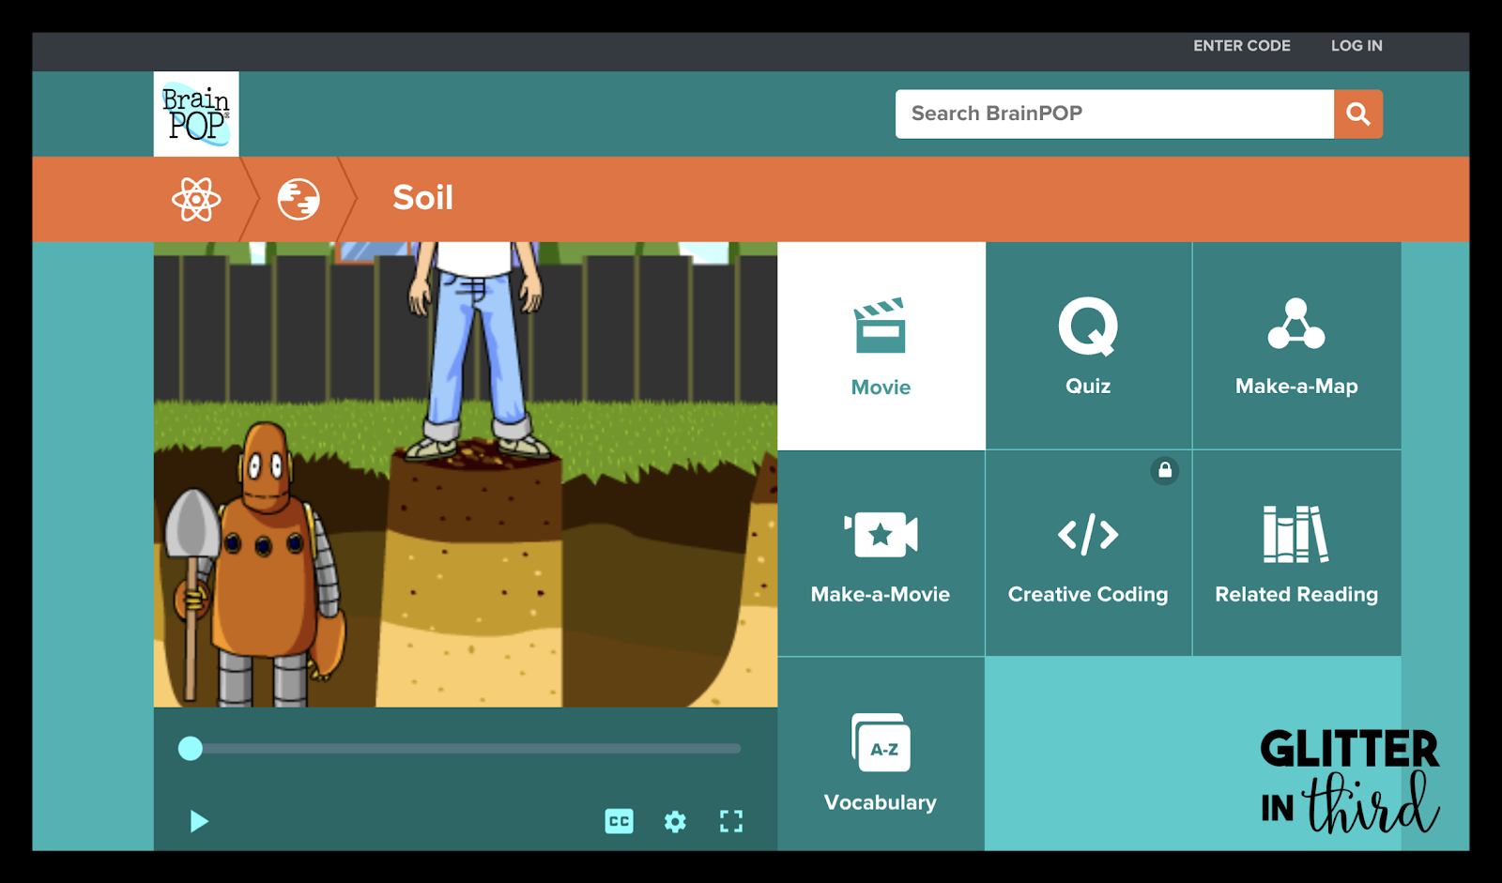The image size is (1502, 883).
Task: Open the Quiz tile
Action: (1089, 345)
